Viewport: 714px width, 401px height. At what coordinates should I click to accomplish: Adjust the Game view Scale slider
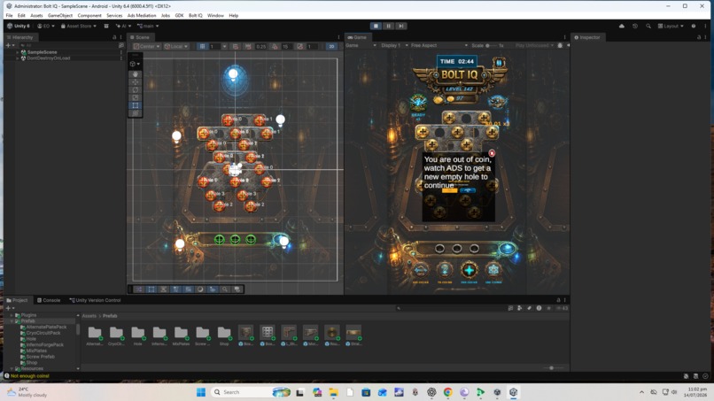pyautogui.click(x=492, y=45)
